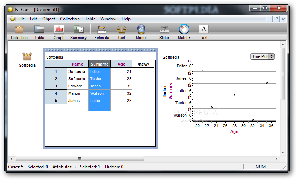Click the table's dotted drag handle bar
Screen dimensions: 297x180
100,50
